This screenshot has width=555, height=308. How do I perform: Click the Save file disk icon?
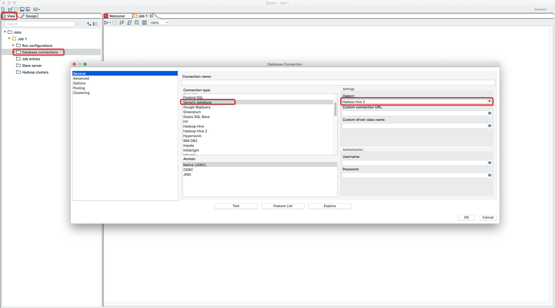point(22,9)
